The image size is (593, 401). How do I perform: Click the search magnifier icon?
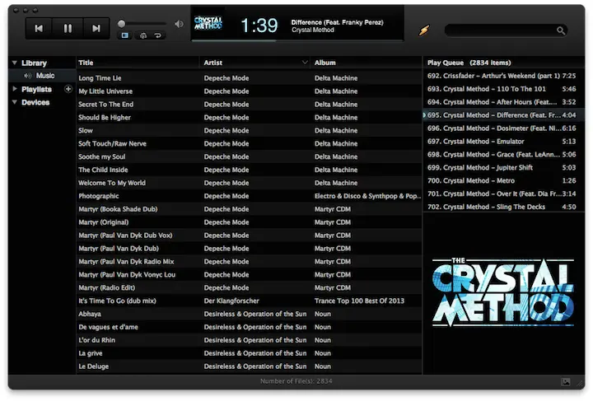561,30
